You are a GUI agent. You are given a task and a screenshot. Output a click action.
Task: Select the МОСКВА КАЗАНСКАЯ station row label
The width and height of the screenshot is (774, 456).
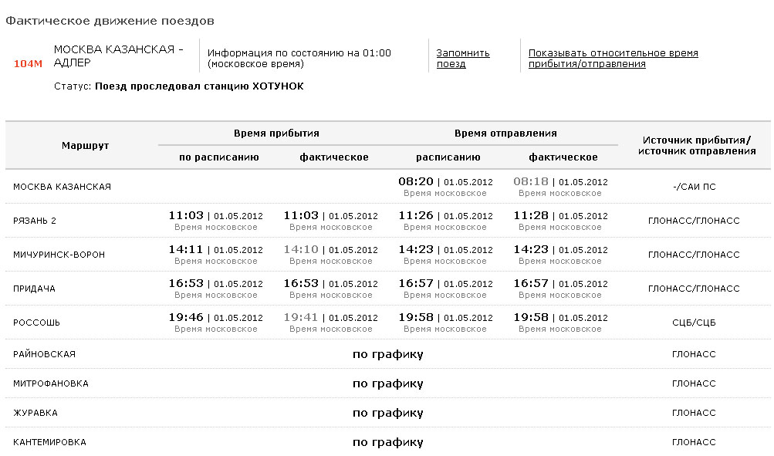tap(62, 187)
